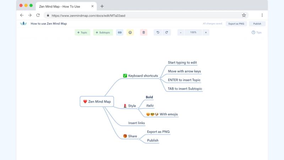284x160 pixels.
Task: Bookmark page with the star icon
Action: (244, 15)
